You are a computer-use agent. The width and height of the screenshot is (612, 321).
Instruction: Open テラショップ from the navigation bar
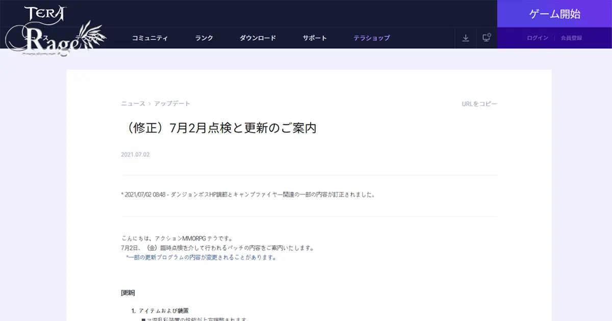(371, 38)
